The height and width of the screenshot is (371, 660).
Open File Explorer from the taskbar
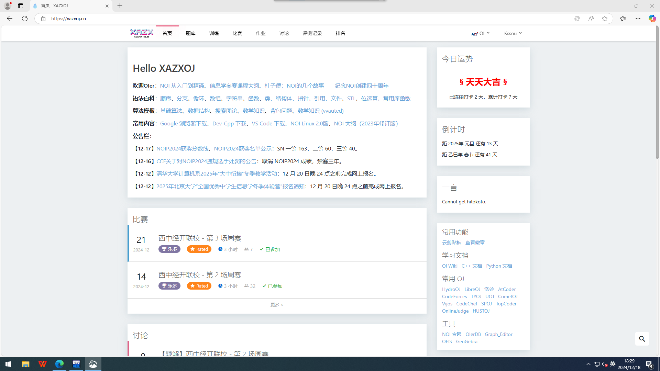[x=26, y=364]
